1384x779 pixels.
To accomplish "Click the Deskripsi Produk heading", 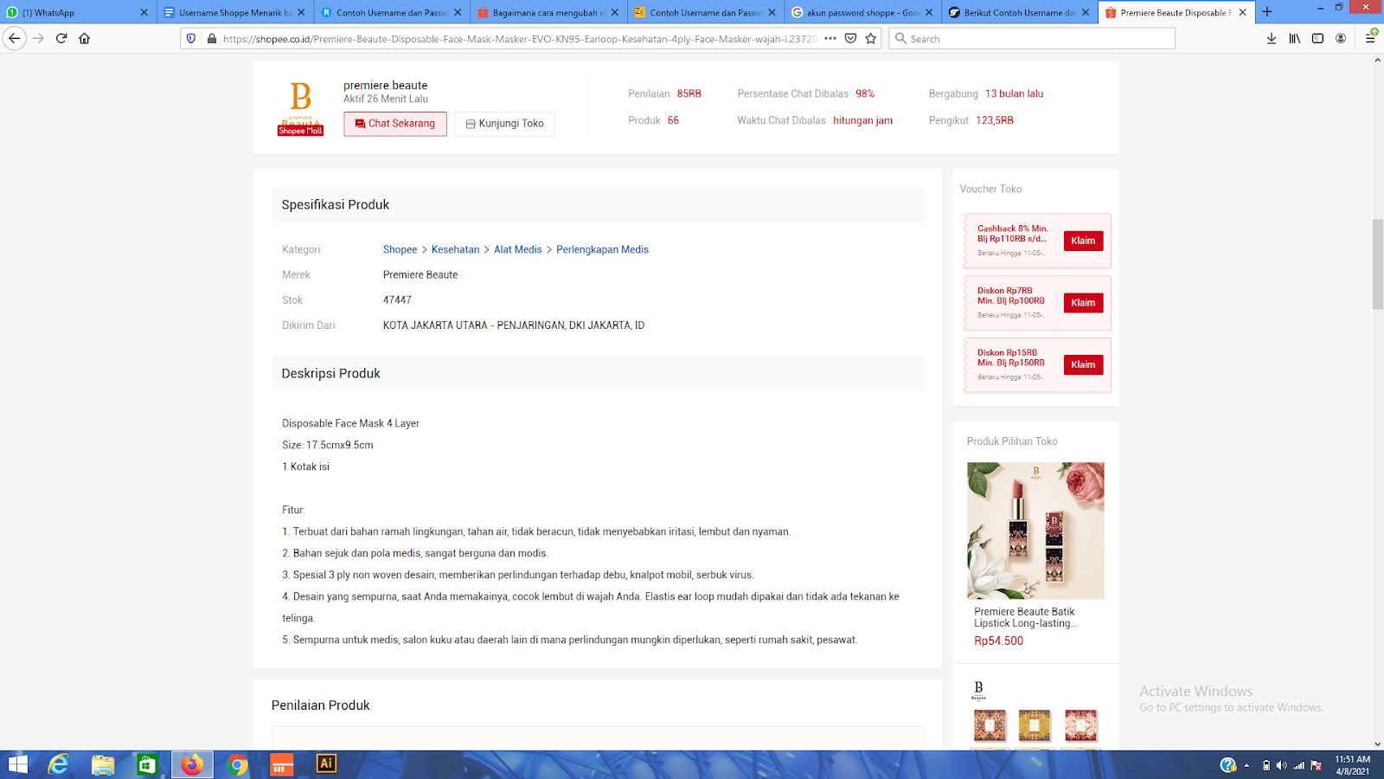I will [330, 373].
